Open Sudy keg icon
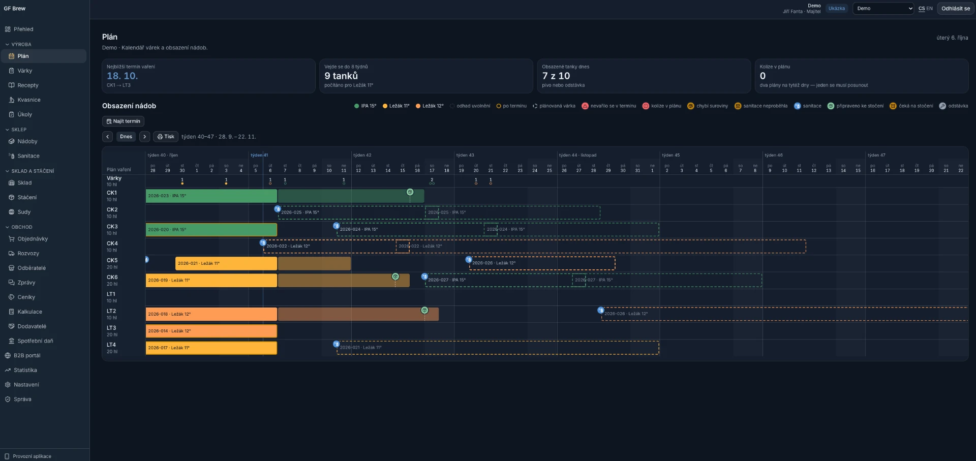976x461 pixels. tap(11, 212)
